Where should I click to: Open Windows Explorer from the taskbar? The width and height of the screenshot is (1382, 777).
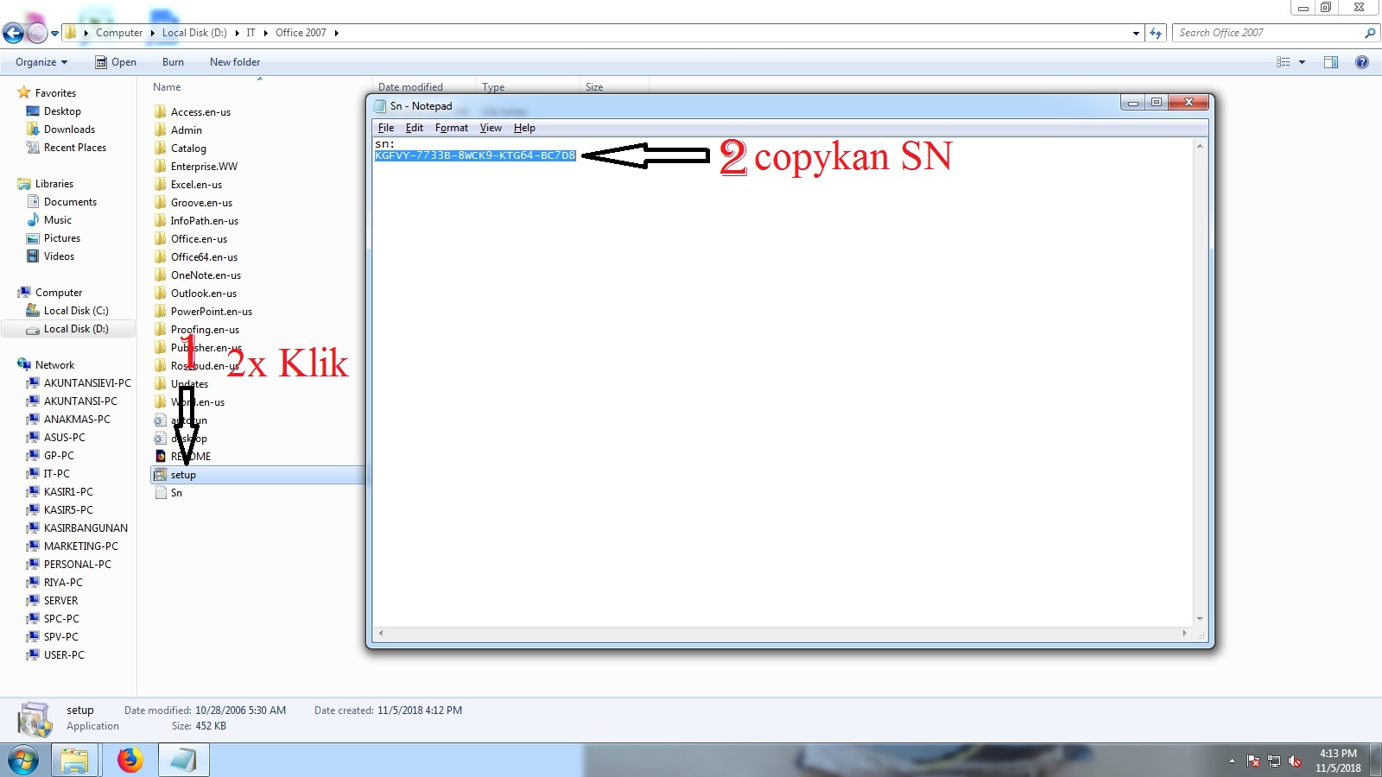(74, 761)
